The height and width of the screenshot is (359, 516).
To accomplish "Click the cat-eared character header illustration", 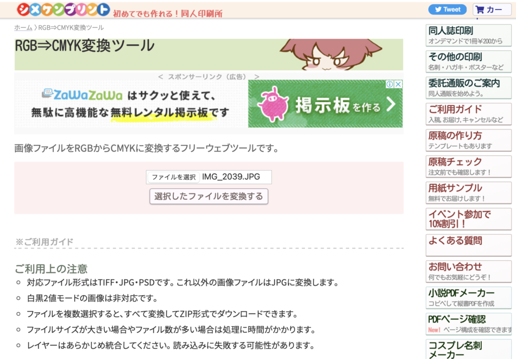I will pos(331,54).
